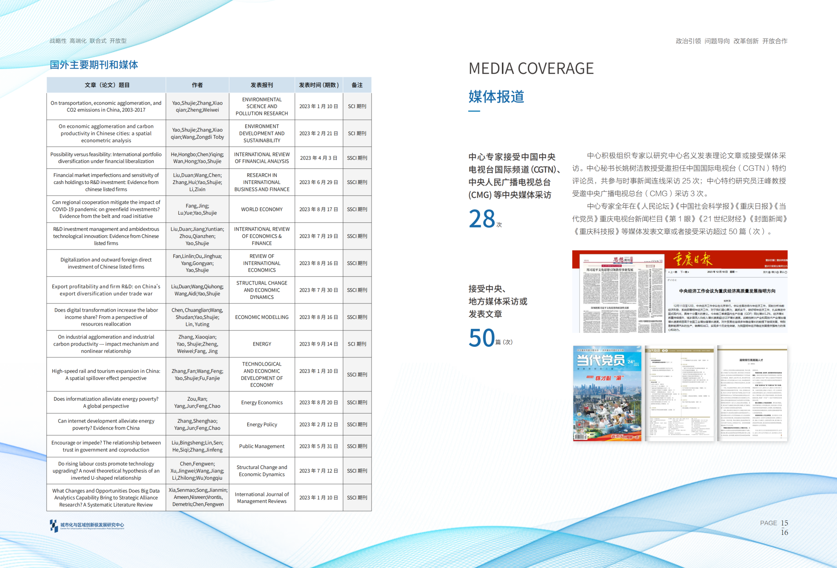Click the 思想周刊 newspaper page image

(x=622, y=294)
